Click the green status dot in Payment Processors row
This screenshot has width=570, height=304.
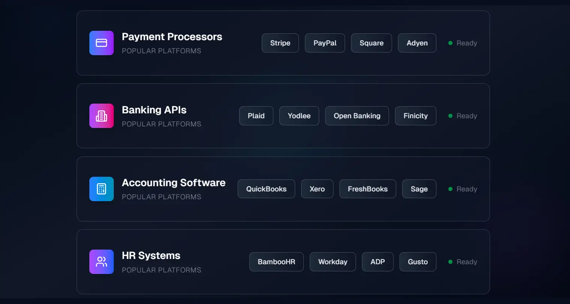click(450, 43)
